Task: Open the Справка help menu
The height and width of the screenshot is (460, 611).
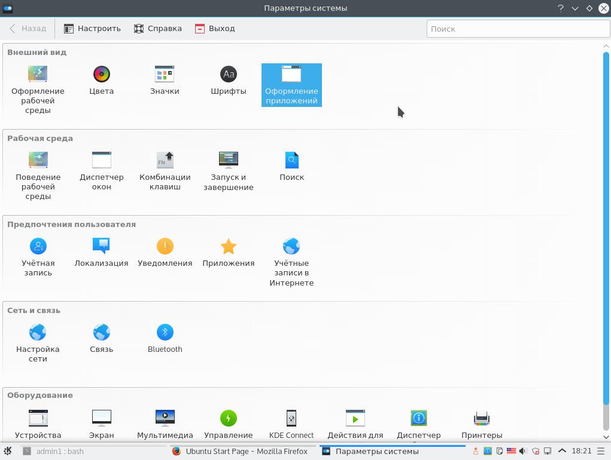Action: 158,28
